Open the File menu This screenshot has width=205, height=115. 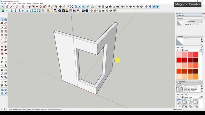(x=2, y=4)
